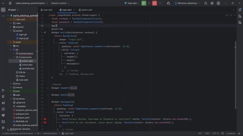Expand the .idea folder

click(x=11, y=23)
